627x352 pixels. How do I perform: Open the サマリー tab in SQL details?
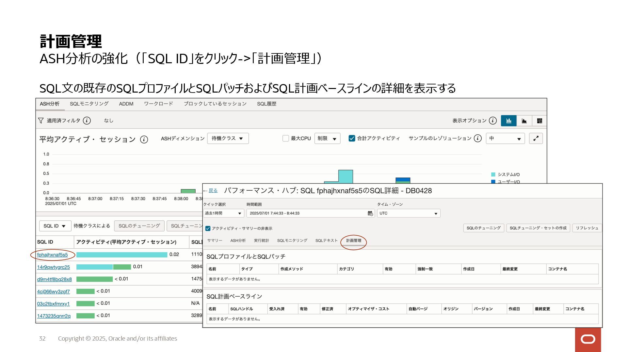point(215,241)
